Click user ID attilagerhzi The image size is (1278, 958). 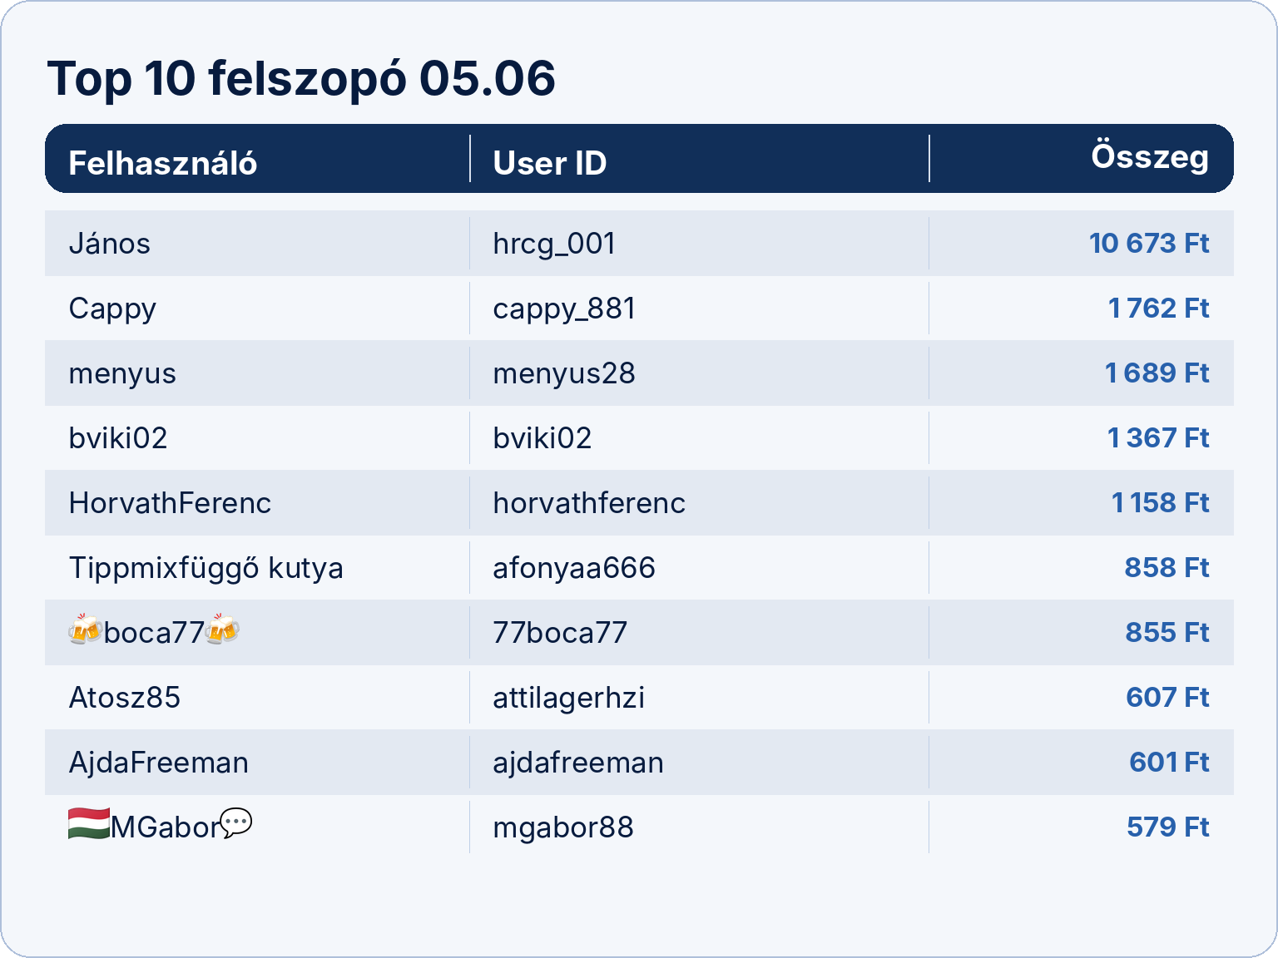tap(569, 699)
